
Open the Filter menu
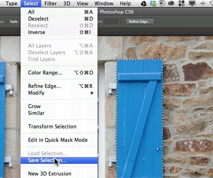click(x=51, y=3)
